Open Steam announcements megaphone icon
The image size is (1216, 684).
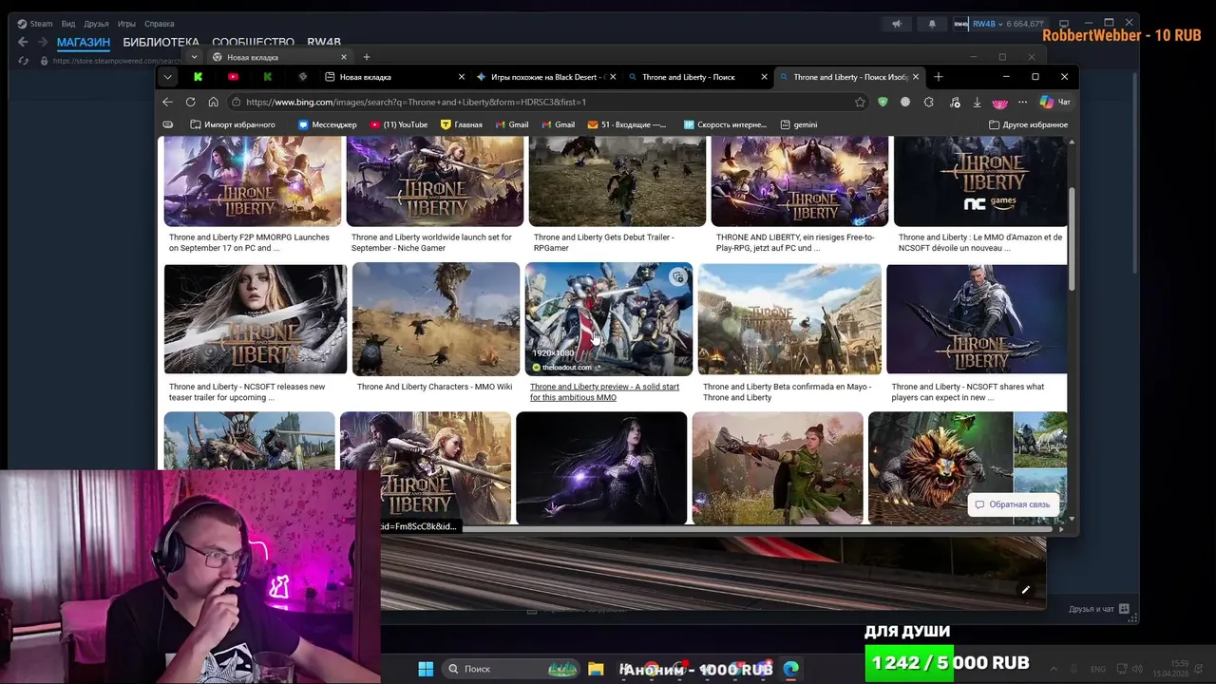(x=896, y=24)
